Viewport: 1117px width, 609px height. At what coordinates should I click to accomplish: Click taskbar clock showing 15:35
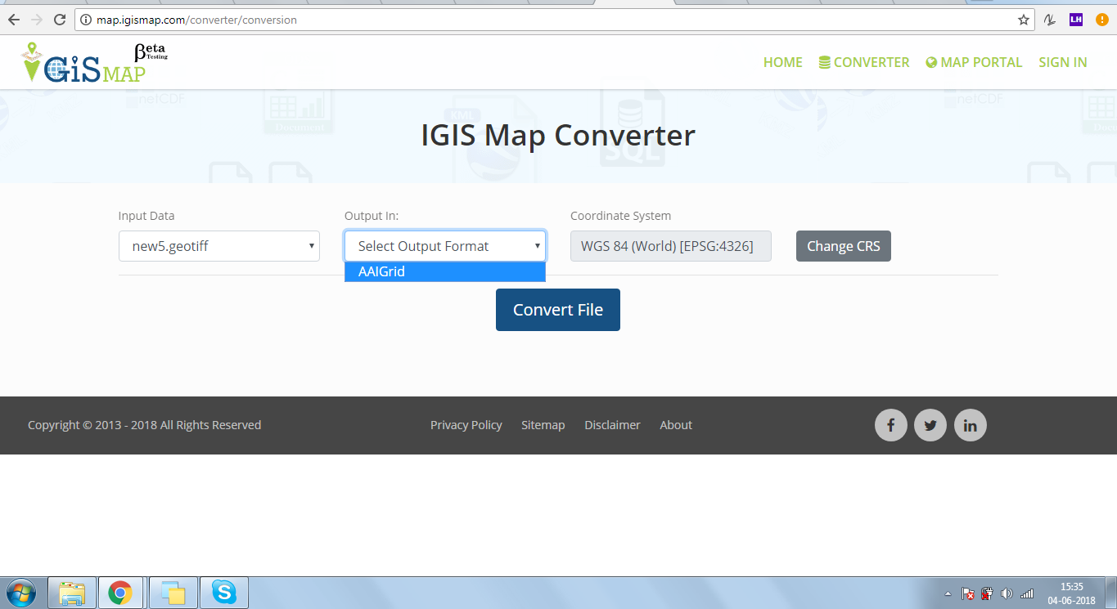[x=1071, y=593]
